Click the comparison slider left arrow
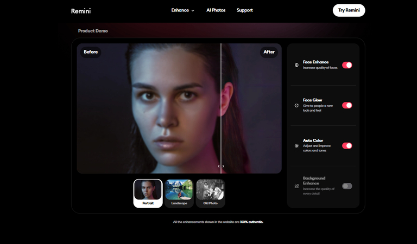The image size is (417, 244). [x=219, y=166]
